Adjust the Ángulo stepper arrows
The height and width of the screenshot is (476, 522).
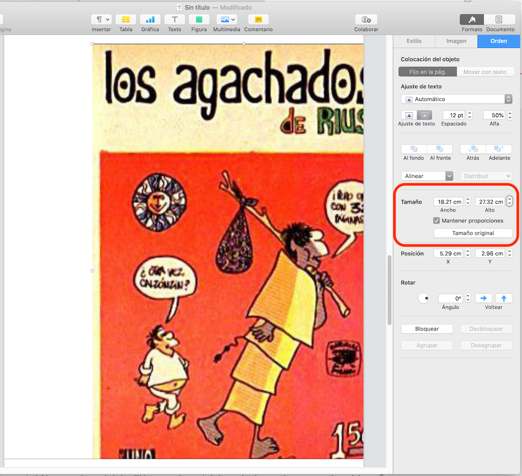click(468, 298)
